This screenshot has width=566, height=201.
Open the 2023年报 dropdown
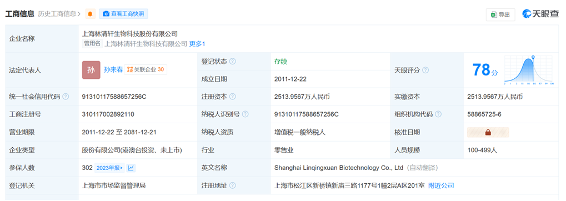[x=110, y=168]
